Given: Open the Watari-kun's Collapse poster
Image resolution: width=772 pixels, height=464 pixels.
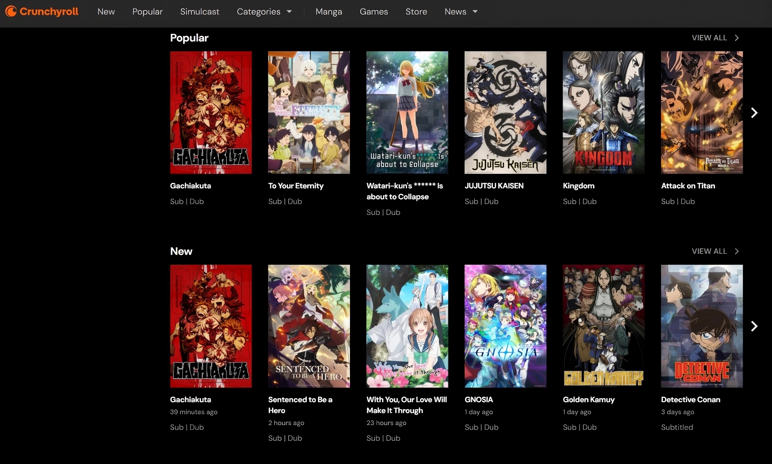Looking at the screenshot, I should (x=407, y=113).
